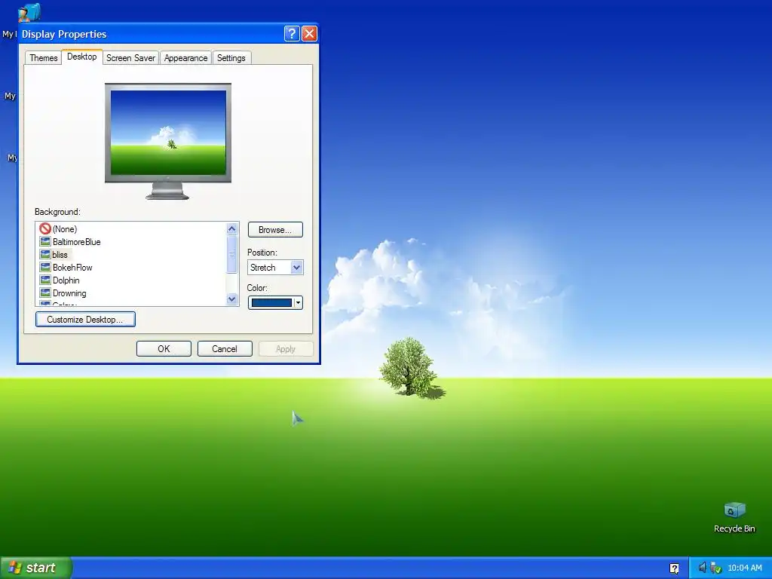Click the Windows start button

point(36,568)
